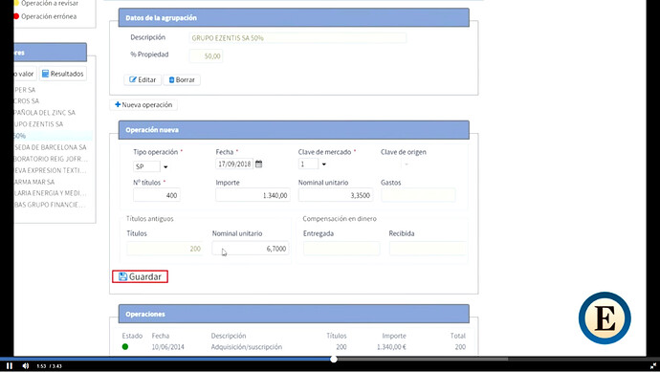Select PAÑOLA DEL ZINC SA in list
The width and height of the screenshot is (660, 372).
45,112
